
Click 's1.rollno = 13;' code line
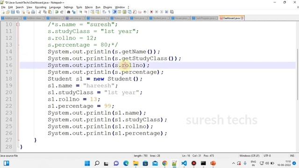[x=74, y=99]
